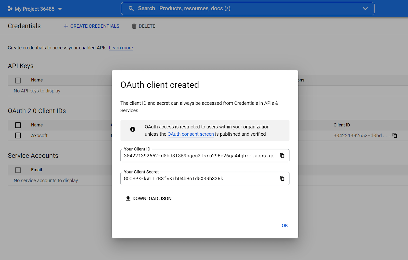Open the Learn more link

point(121,48)
